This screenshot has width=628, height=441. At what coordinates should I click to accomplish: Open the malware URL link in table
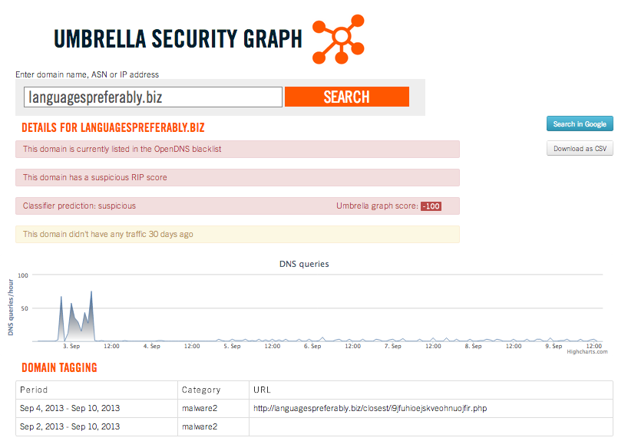[x=370, y=408]
